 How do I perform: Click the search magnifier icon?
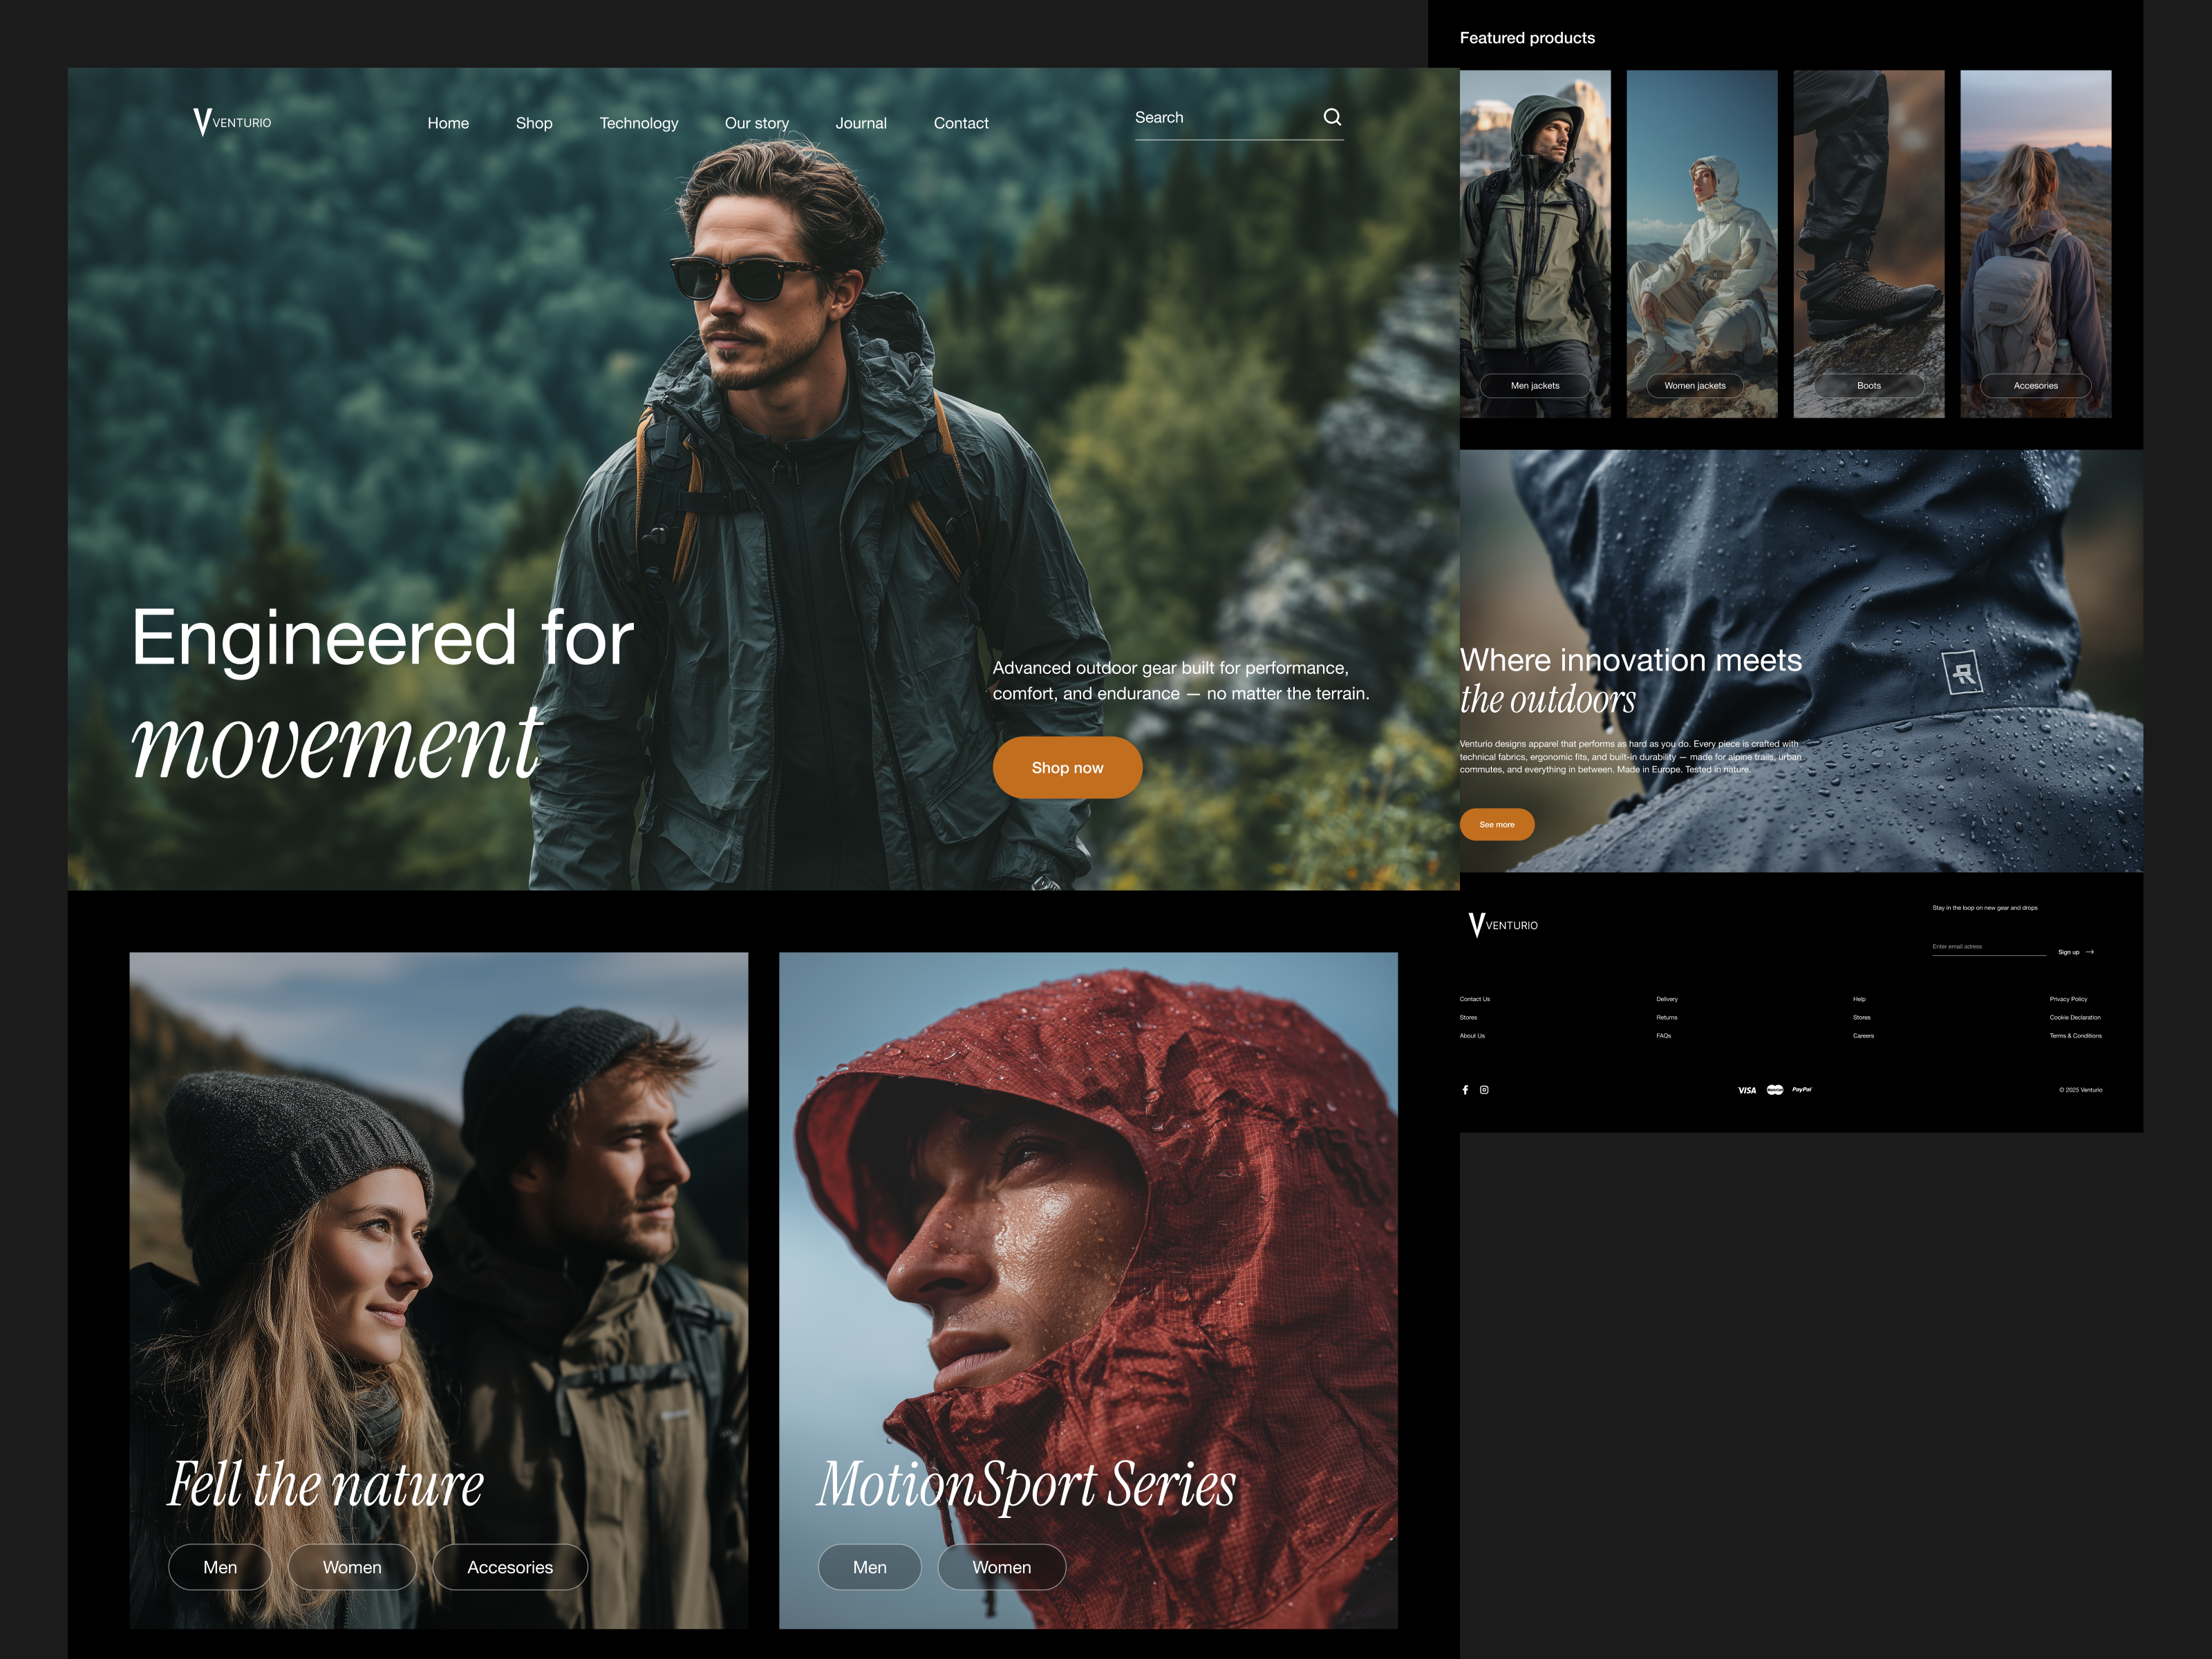(x=1333, y=117)
